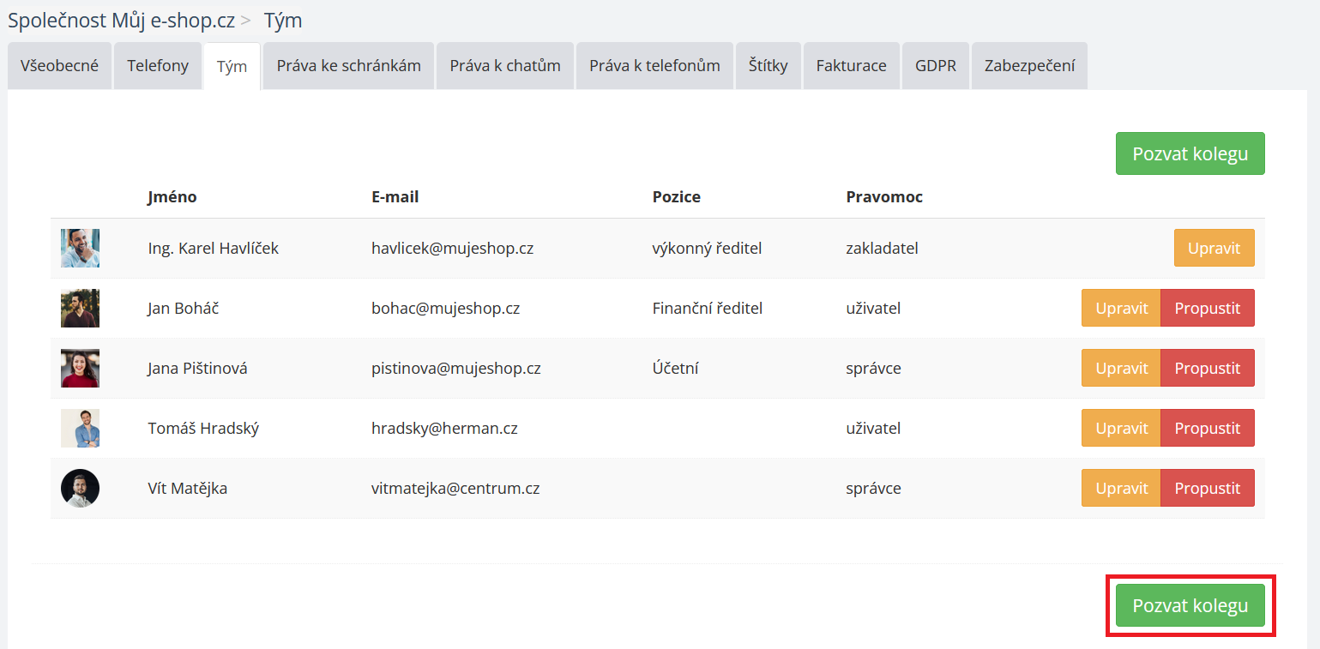Select the Štítky tab

click(x=768, y=66)
